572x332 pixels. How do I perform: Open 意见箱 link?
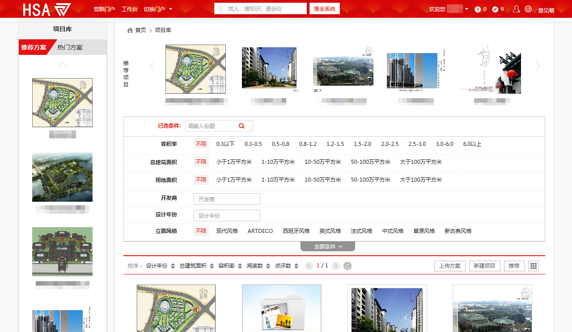(546, 10)
